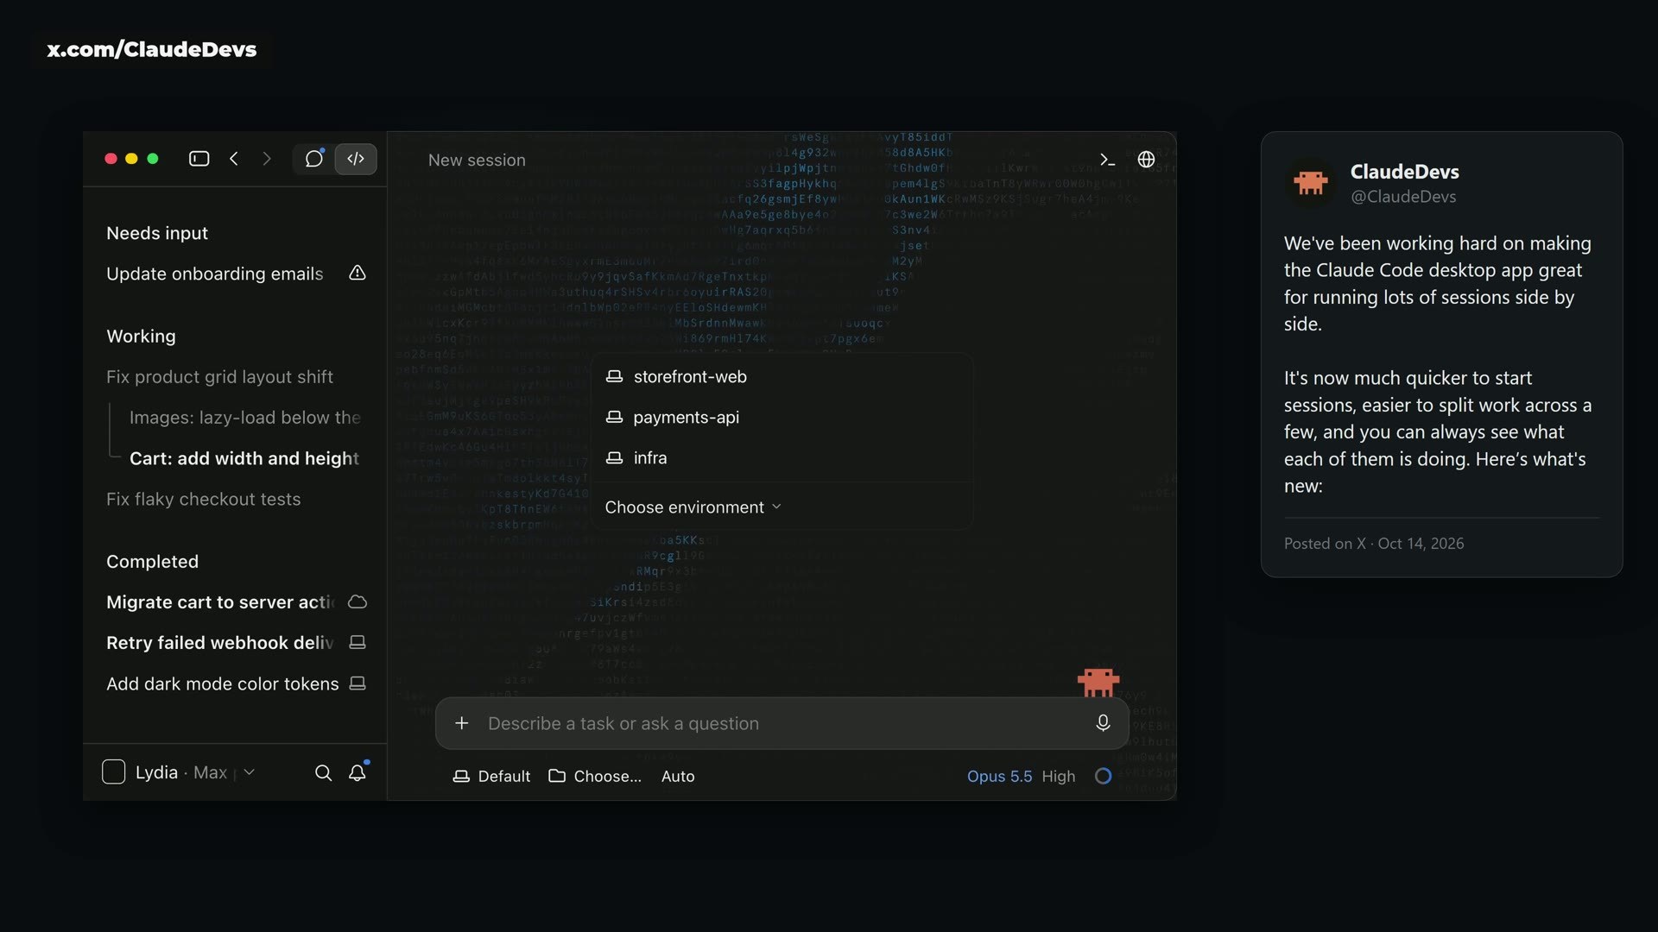
Task: Click the Lydia avatar square
Action: pyautogui.click(x=114, y=772)
